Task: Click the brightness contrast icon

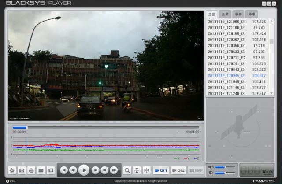Action: [x=211, y=173]
